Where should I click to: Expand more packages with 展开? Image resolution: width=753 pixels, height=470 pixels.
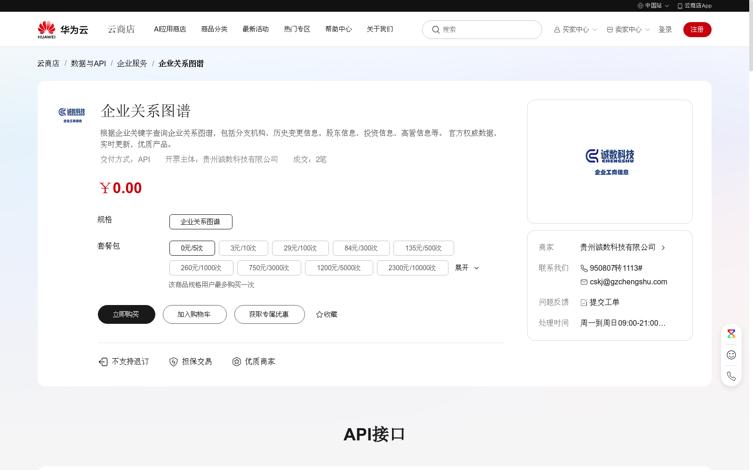(x=467, y=268)
